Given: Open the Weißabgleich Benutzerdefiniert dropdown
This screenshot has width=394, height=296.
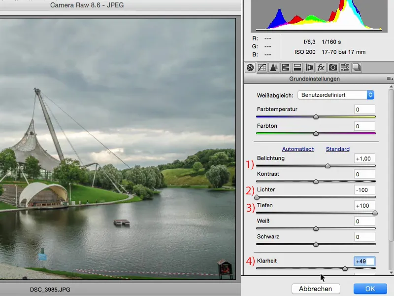Looking at the screenshot, I should point(336,95).
